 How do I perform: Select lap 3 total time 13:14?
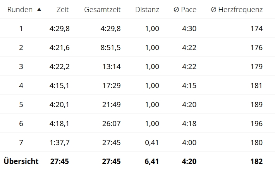[112, 67]
